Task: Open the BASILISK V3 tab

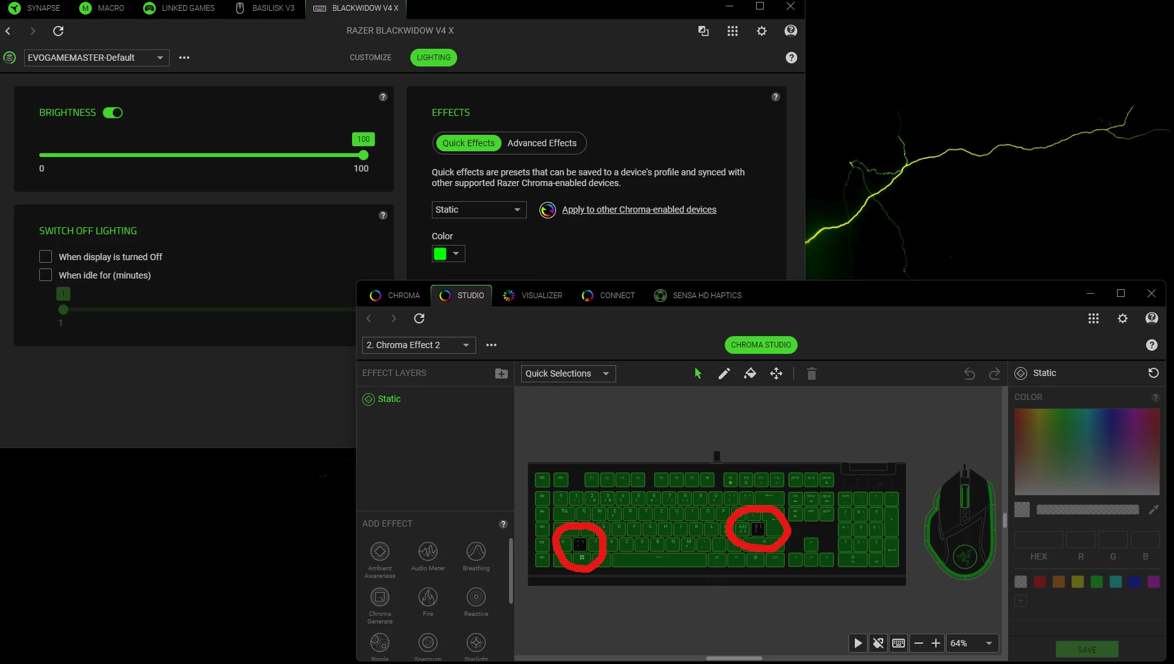Action: [265, 8]
